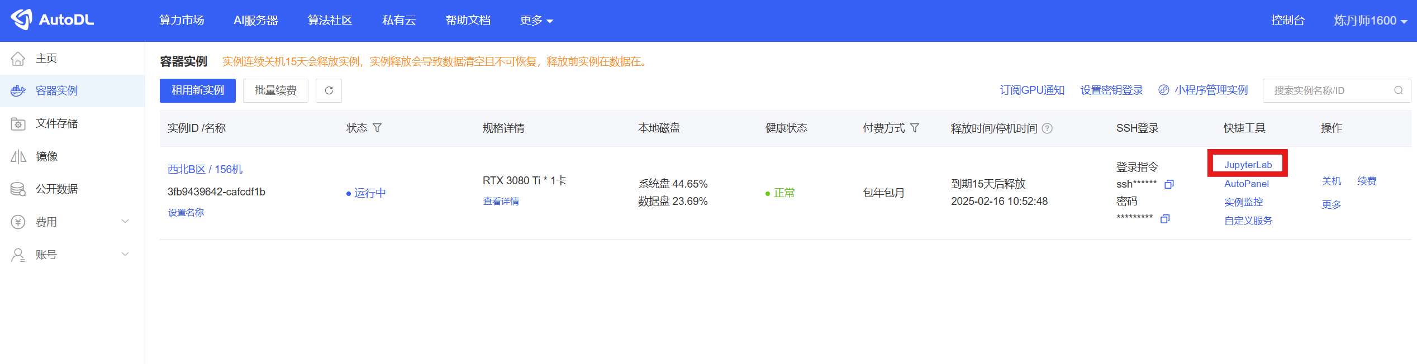Click the search magnifier icon
The image size is (1417, 364).
click(1398, 90)
